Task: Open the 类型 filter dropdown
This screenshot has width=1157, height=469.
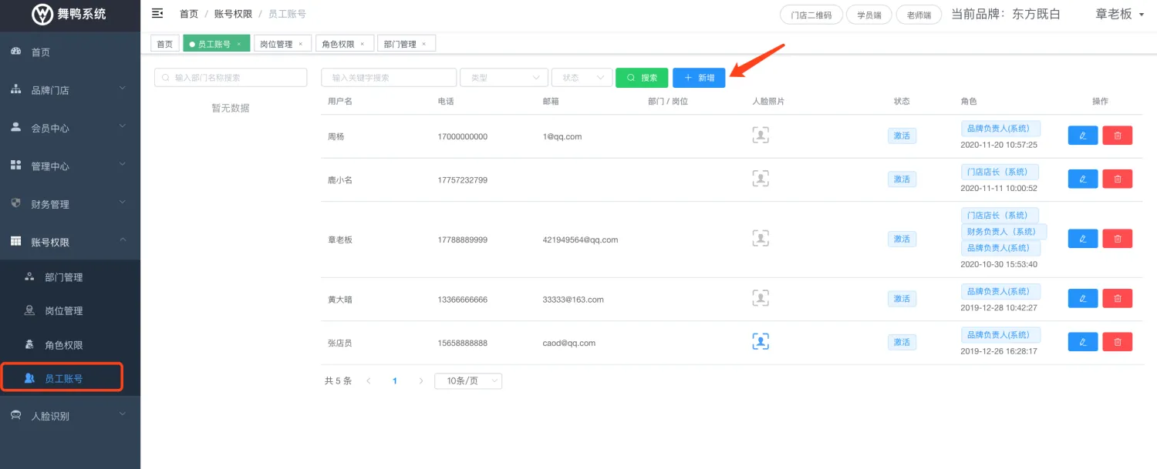Action: 503,78
